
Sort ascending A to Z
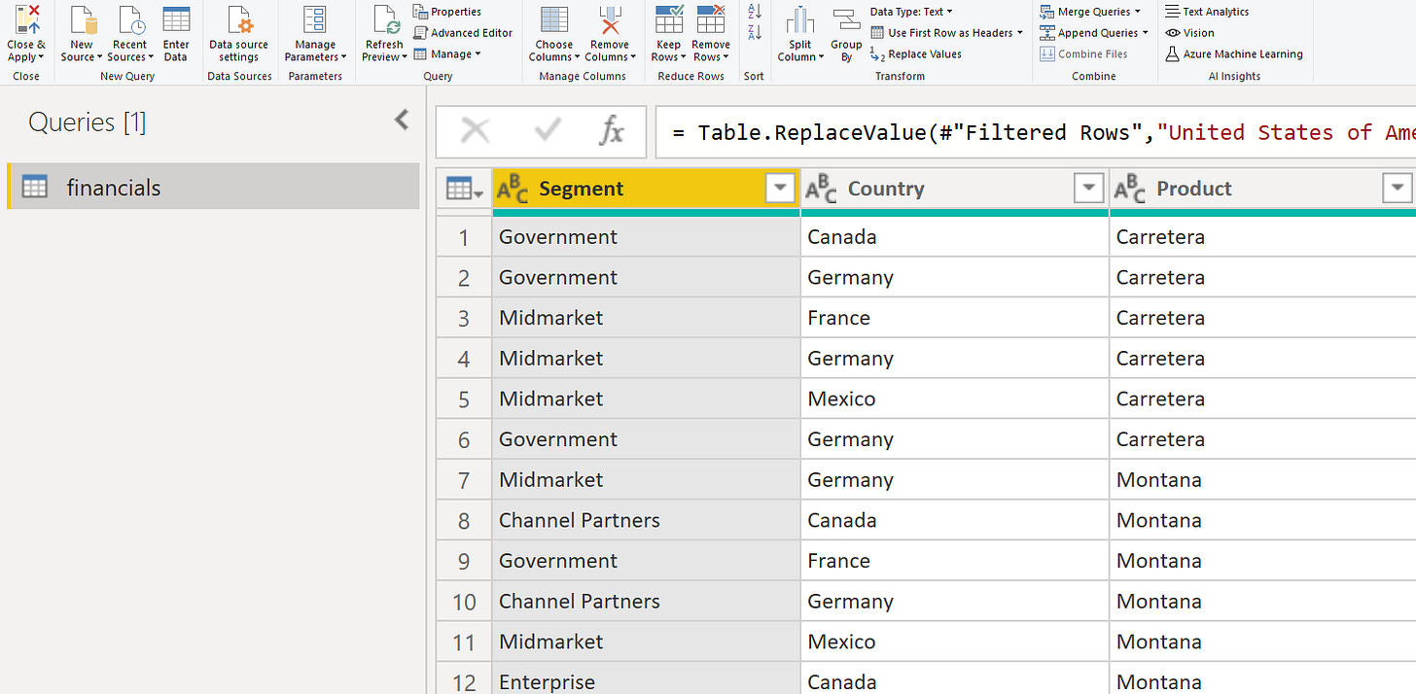tap(754, 12)
